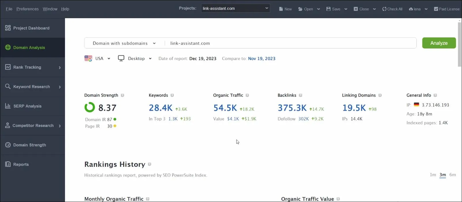Click the 375.3K Backlinks value
The width and height of the screenshot is (462, 202).
coord(292,108)
